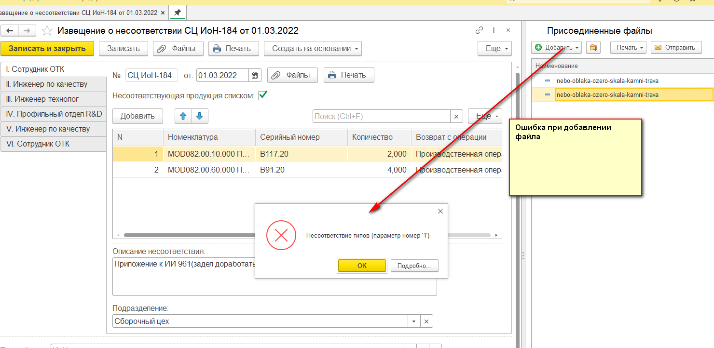Copy document link via chain icon

(x=479, y=30)
